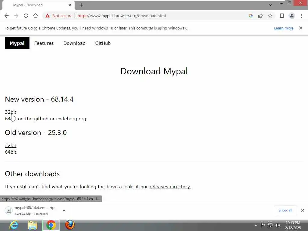Close the downloads bar
Viewport: 308px width, 231px height.
[303, 210]
